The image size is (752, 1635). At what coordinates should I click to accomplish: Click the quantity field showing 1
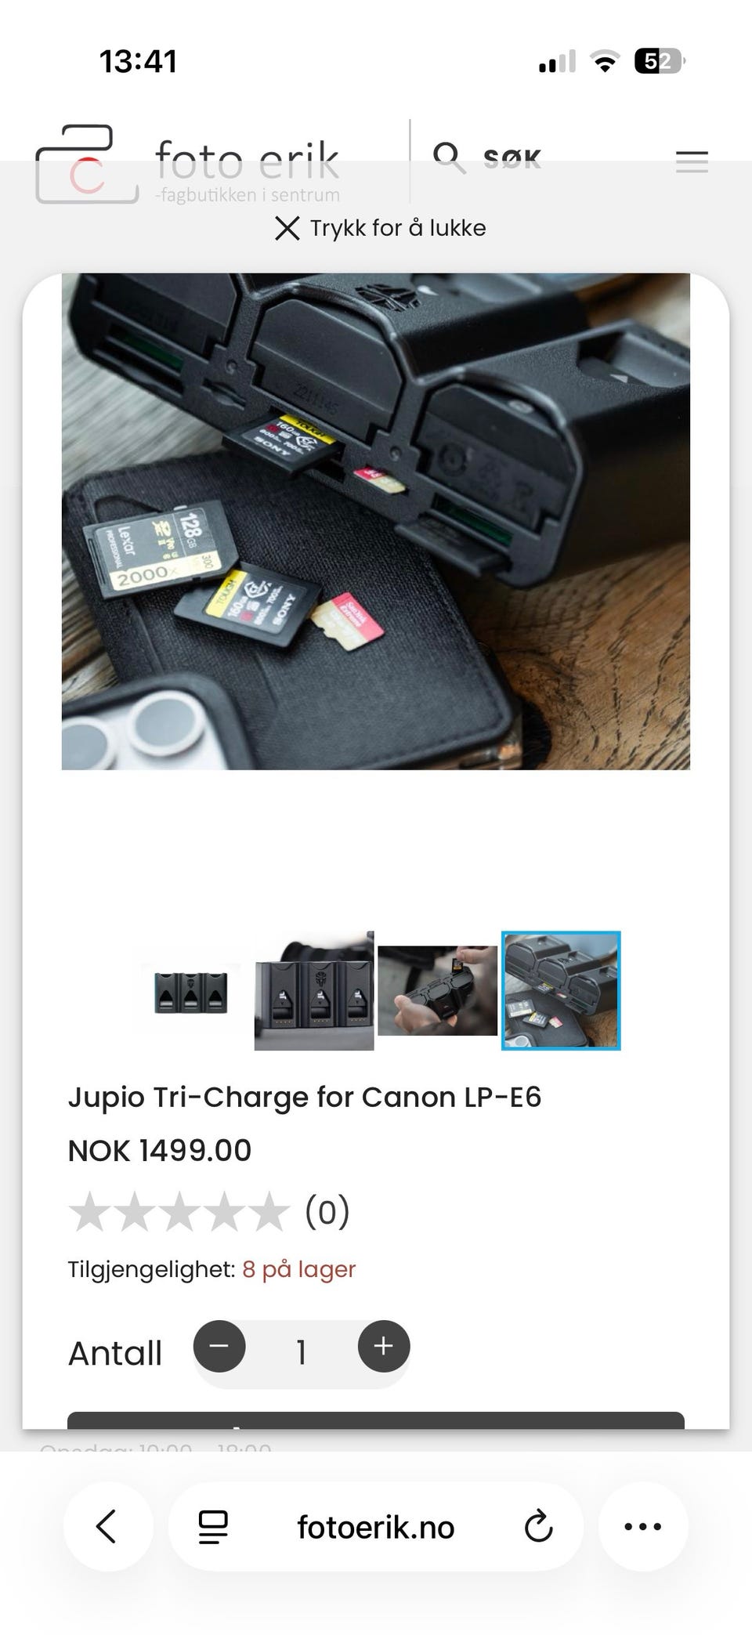point(302,1352)
